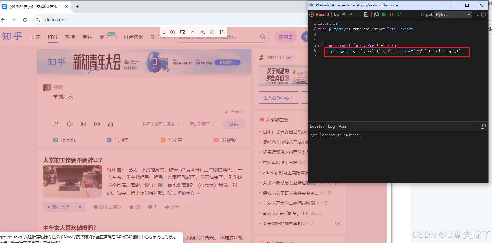Switch to the Locator tab
The image size is (492, 243).
[317, 126]
